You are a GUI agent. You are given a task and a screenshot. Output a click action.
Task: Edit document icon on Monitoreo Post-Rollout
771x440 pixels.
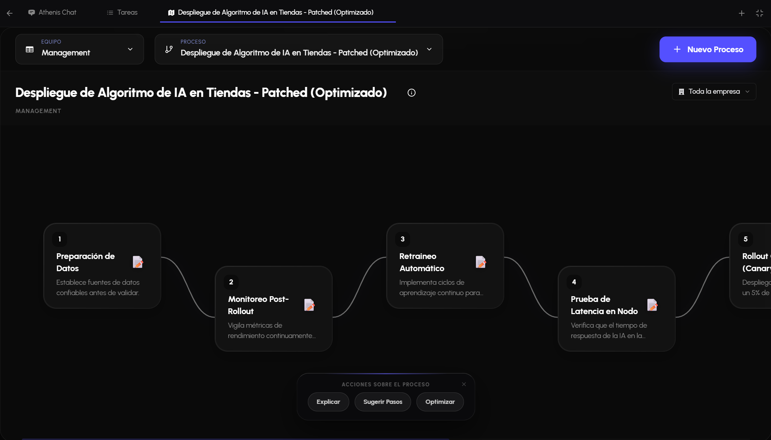point(309,305)
